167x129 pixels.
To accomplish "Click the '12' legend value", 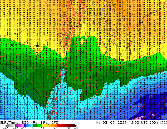I will point(43,128).
